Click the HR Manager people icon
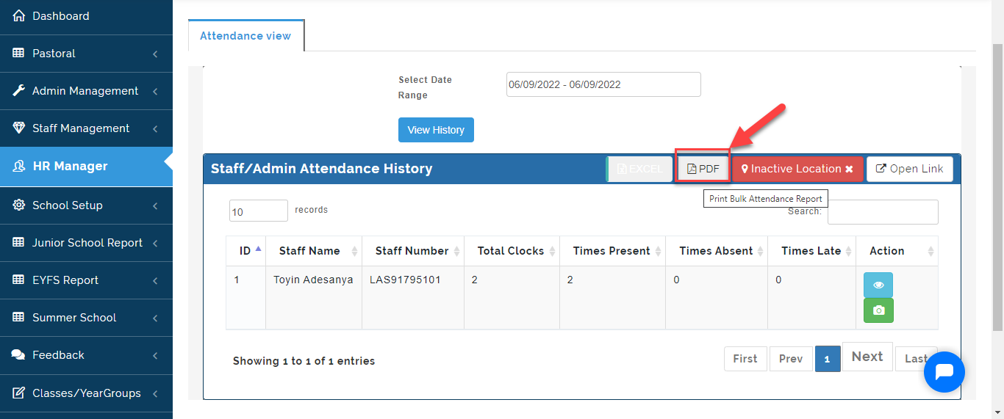This screenshot has height=419, width=1004. coord(19,166)
